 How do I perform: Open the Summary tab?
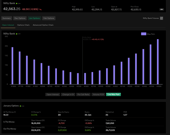[6, 18]
